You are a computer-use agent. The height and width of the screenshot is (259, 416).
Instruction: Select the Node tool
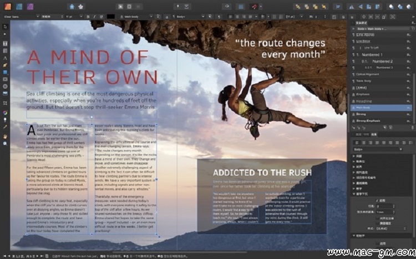5,34
